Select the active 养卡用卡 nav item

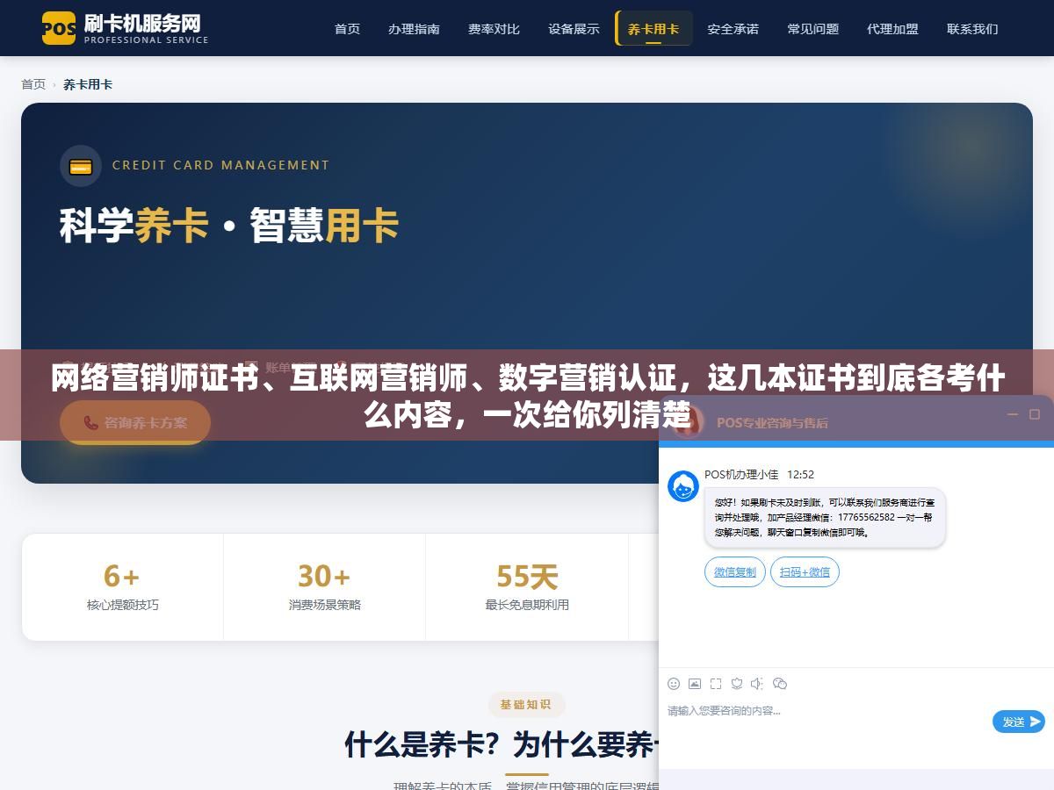[x=653, y=28]
